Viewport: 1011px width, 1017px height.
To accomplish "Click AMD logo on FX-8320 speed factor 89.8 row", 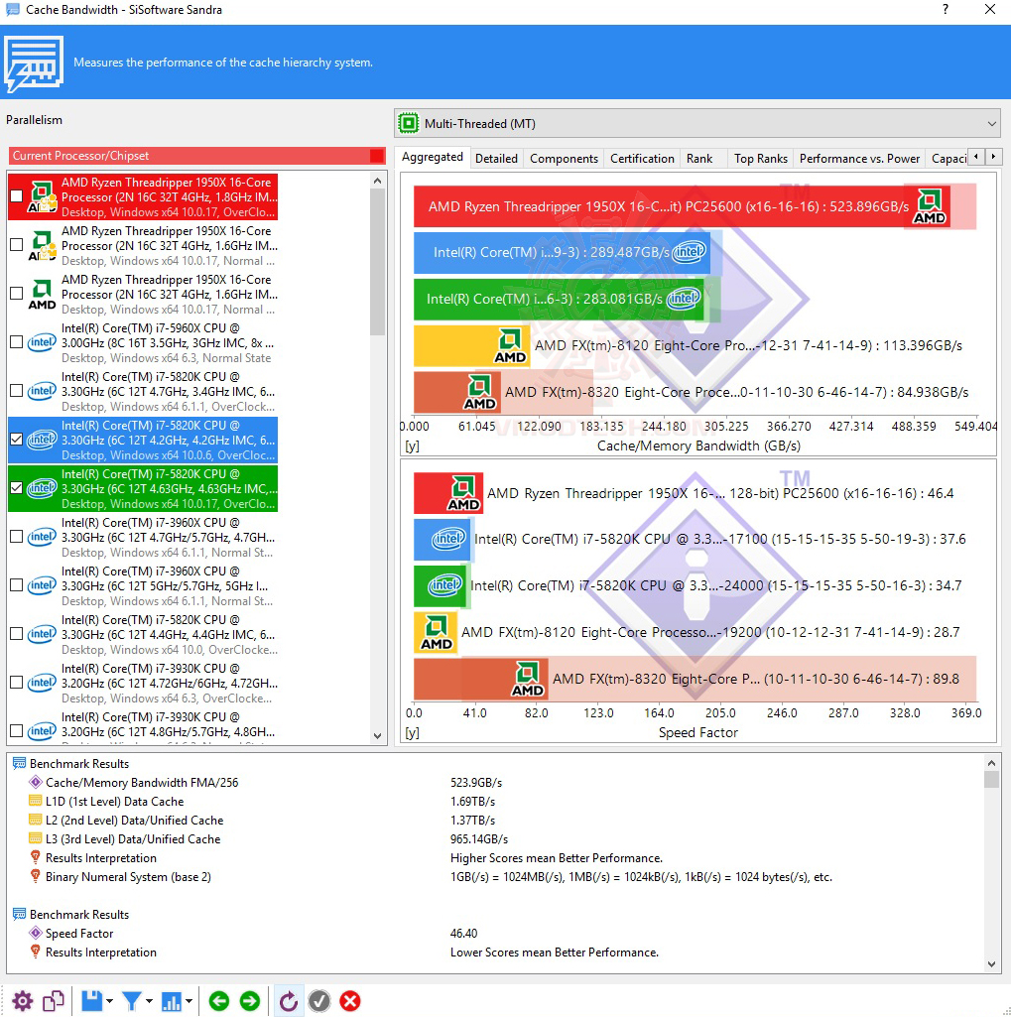I will 527,679.
